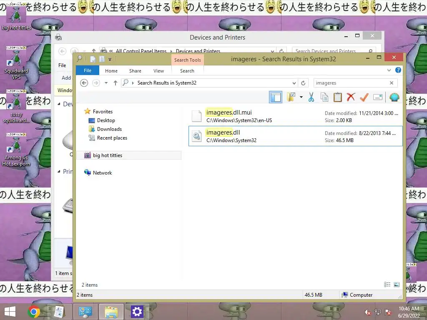Collapse the Printers group in Devices and Printers
Screen dimensions: 427x320
[59, 171]
